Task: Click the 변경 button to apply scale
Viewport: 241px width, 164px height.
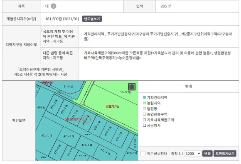Action: tap(207, 153)
